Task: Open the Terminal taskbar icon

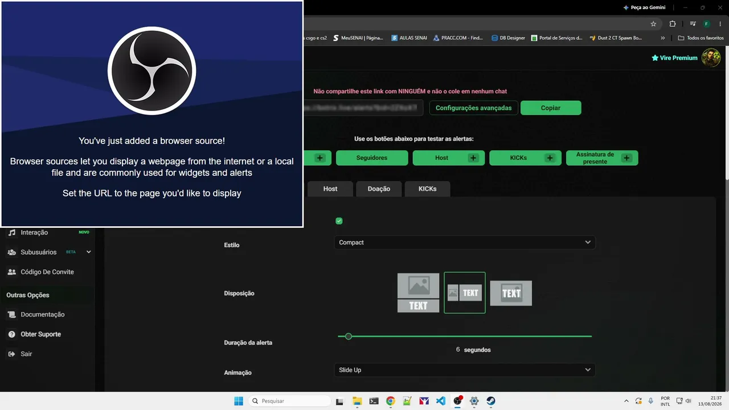Action: [x=374, y=401]
